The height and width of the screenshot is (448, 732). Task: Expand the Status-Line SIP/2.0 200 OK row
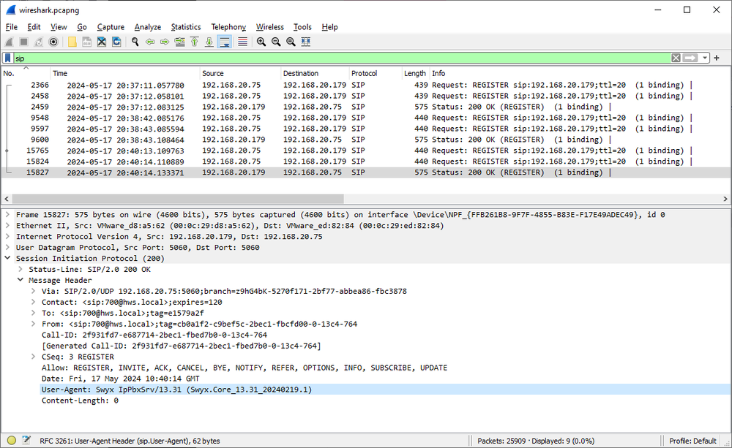coord(21,270)
